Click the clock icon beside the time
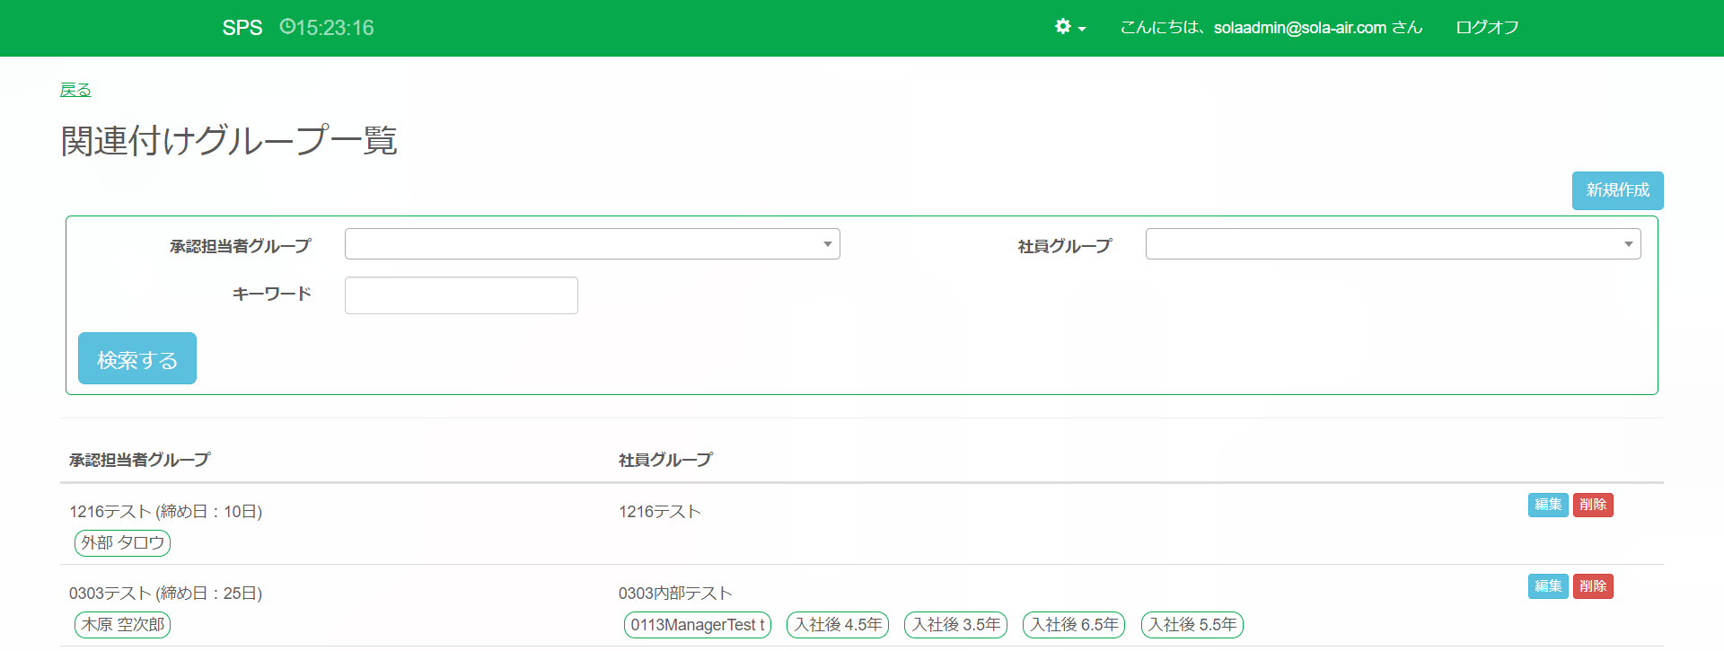The image size is (1724, 651). [287, 27]
